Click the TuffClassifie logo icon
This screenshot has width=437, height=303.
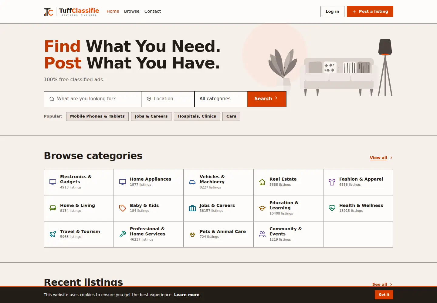[49, 12]
